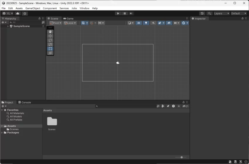Click the search by import log icon
The image size is (249, 164).
point(173,106)
